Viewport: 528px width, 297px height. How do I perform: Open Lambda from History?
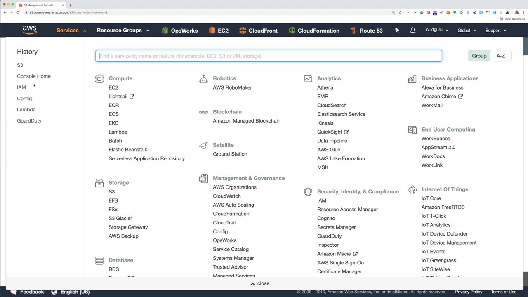pos(26,110)
